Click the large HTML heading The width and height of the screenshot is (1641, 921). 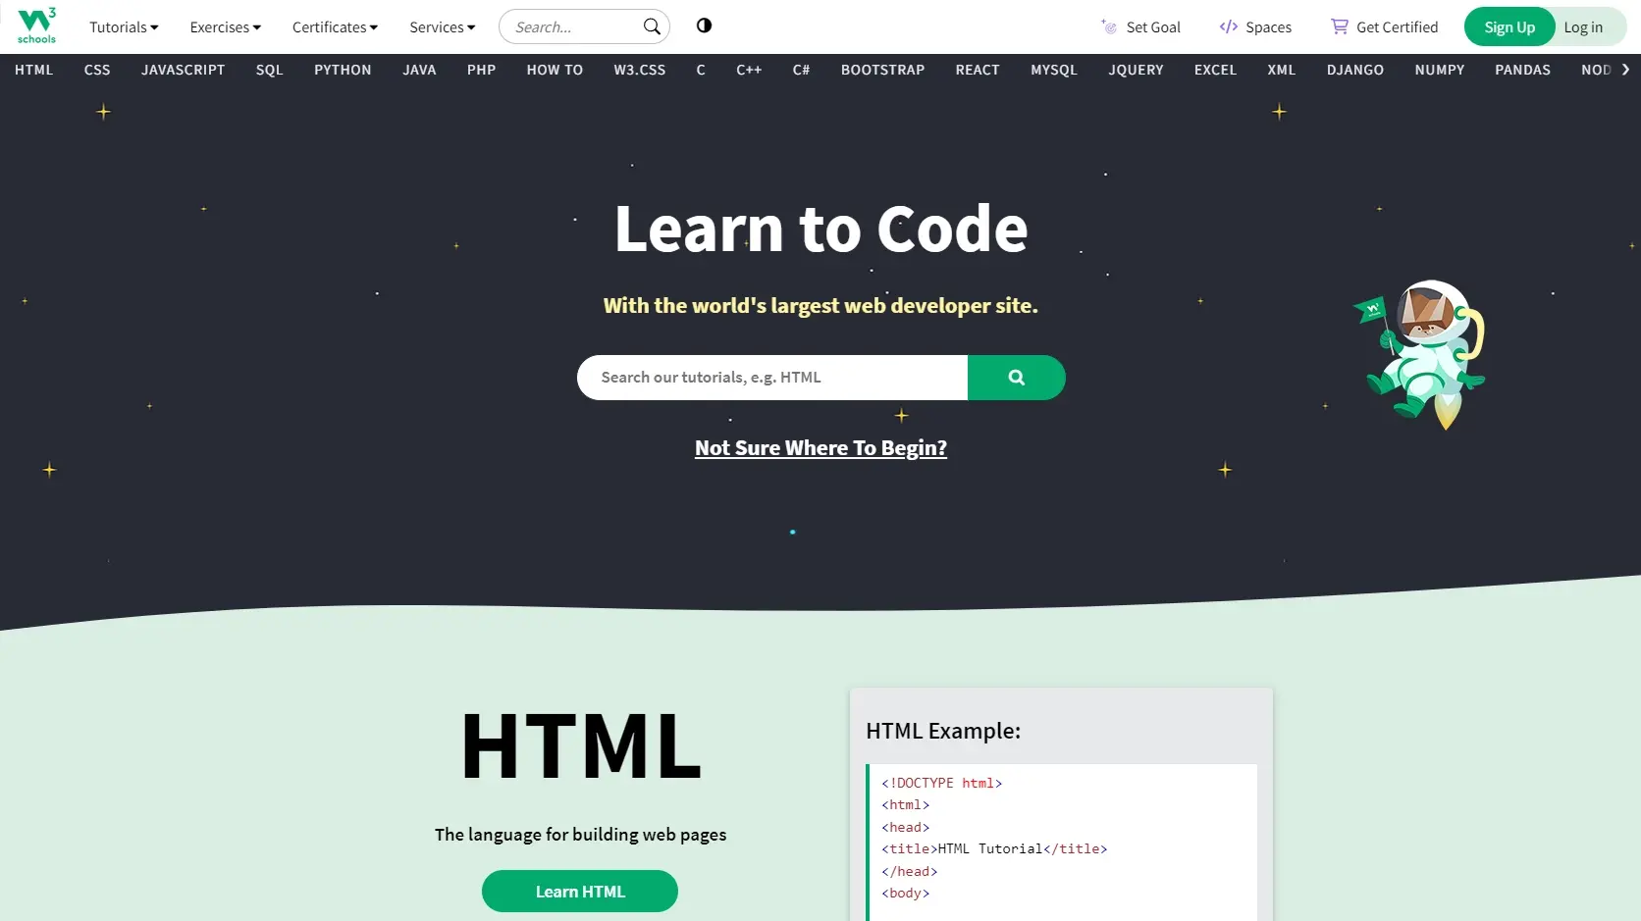pos(581,746)
